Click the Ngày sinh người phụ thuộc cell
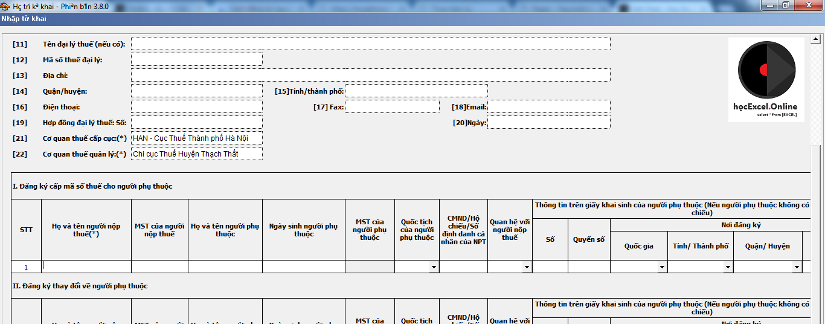The height and width of the screenshot is (324, 825). click(x=303, y=267)
